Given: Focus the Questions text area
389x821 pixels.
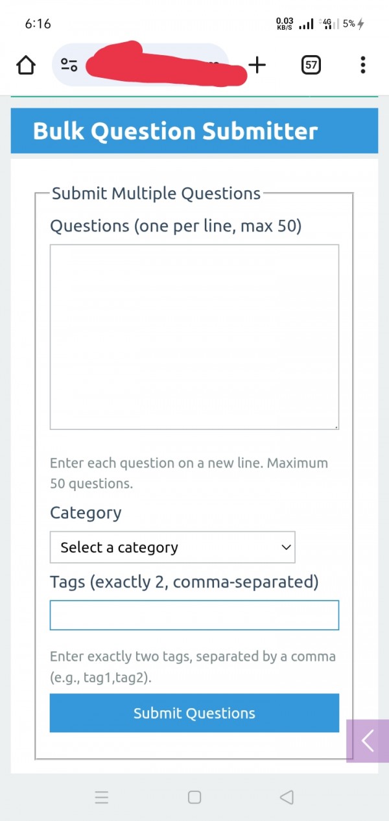Looking at the screenshot, I should (194, 337).
